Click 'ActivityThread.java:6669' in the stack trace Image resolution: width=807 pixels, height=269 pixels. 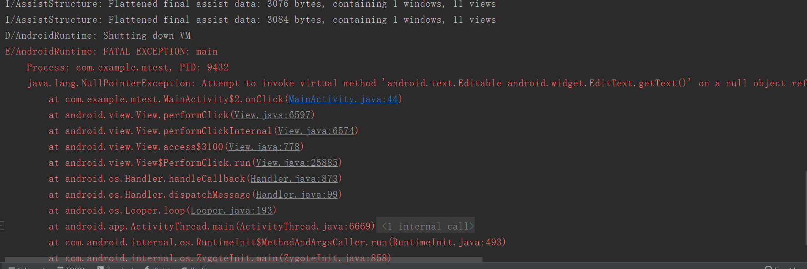pyautogui.click(x=305, y=226)
